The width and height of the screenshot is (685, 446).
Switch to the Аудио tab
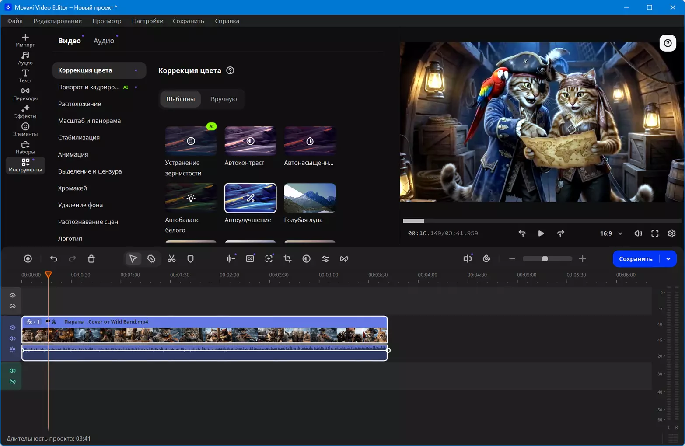click(104, 41)
